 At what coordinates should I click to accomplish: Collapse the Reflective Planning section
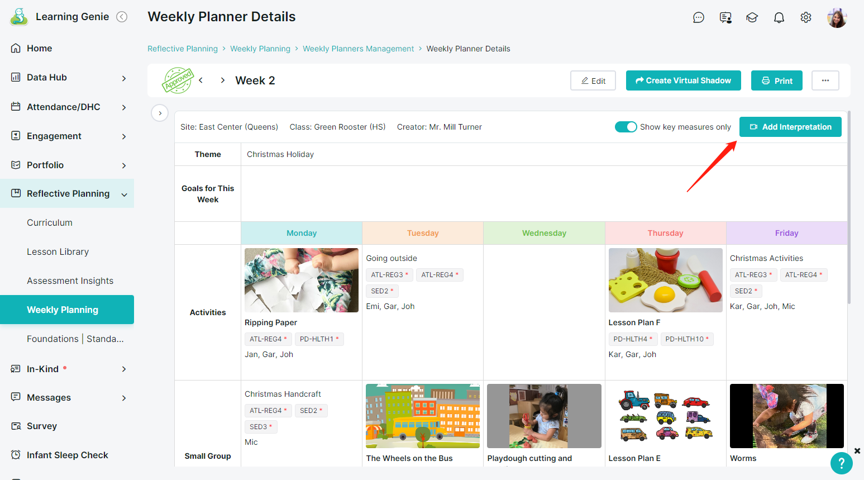[x=124, y=194]
